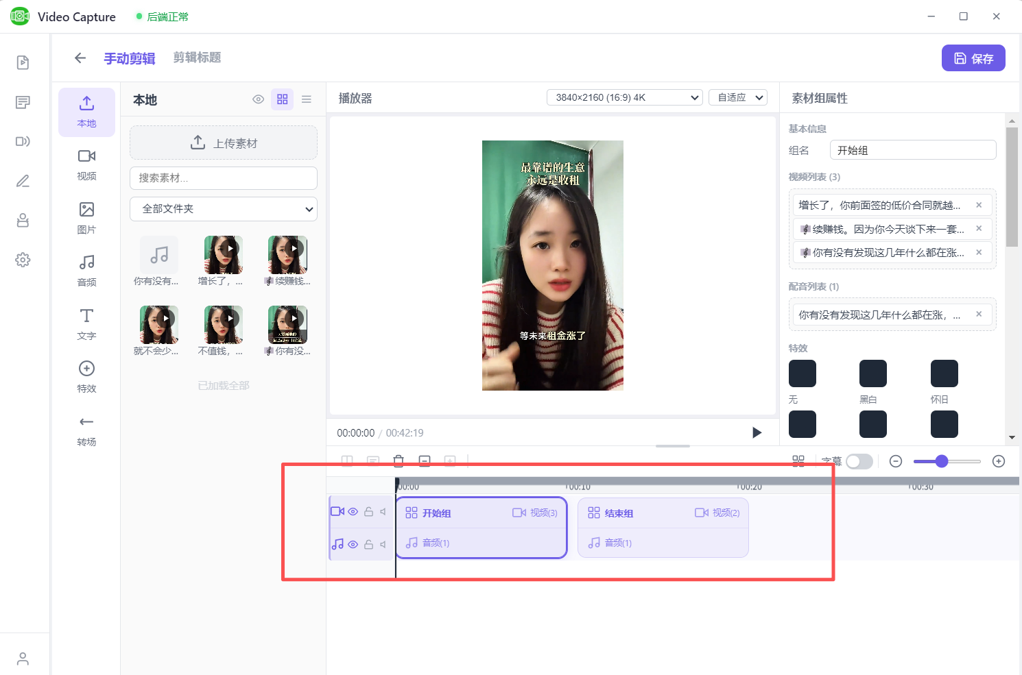Image resolution: width=1022 pixels, height=675 pixels.
Task: Click 视频(3) in 开始组
Action: click(x=536, y=513)
